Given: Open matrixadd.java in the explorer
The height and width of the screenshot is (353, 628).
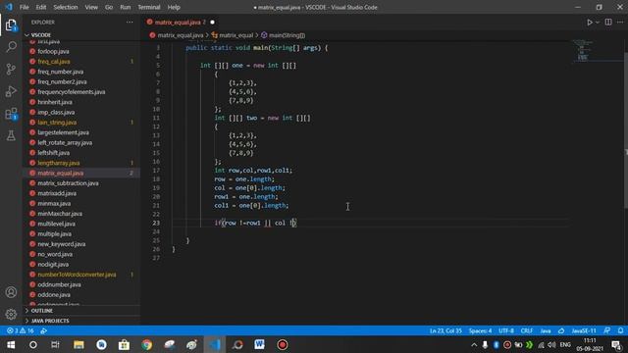Looking at the screenshot, I should pos(57,193).
